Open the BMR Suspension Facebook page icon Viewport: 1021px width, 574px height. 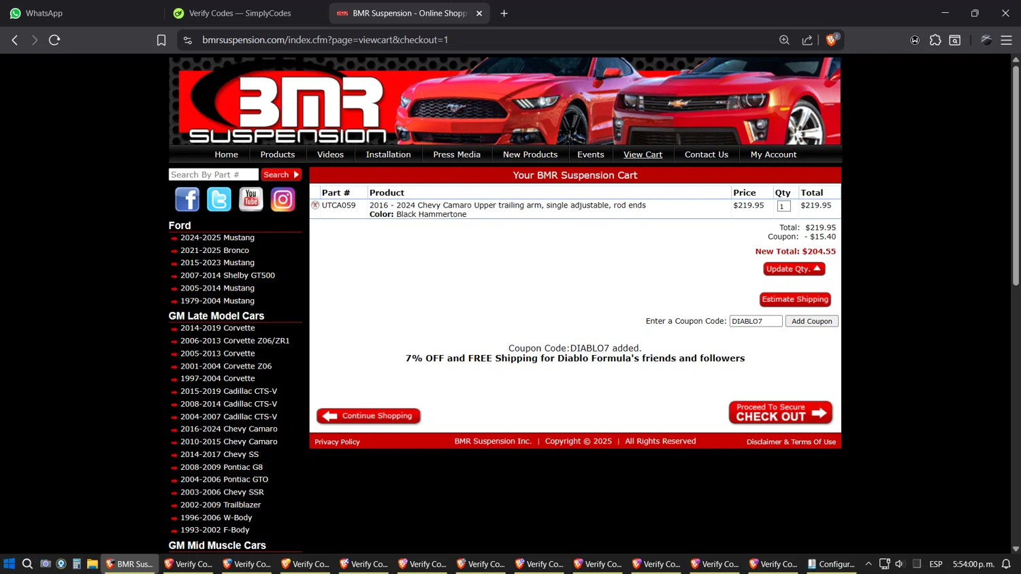[187, 199]
